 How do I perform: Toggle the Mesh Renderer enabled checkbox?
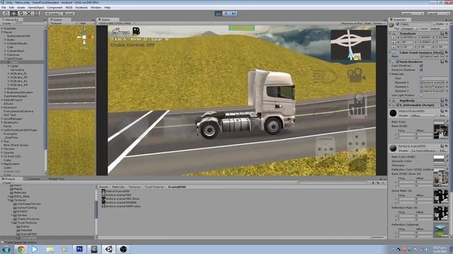pyautogui.click(x=398, y=61)
